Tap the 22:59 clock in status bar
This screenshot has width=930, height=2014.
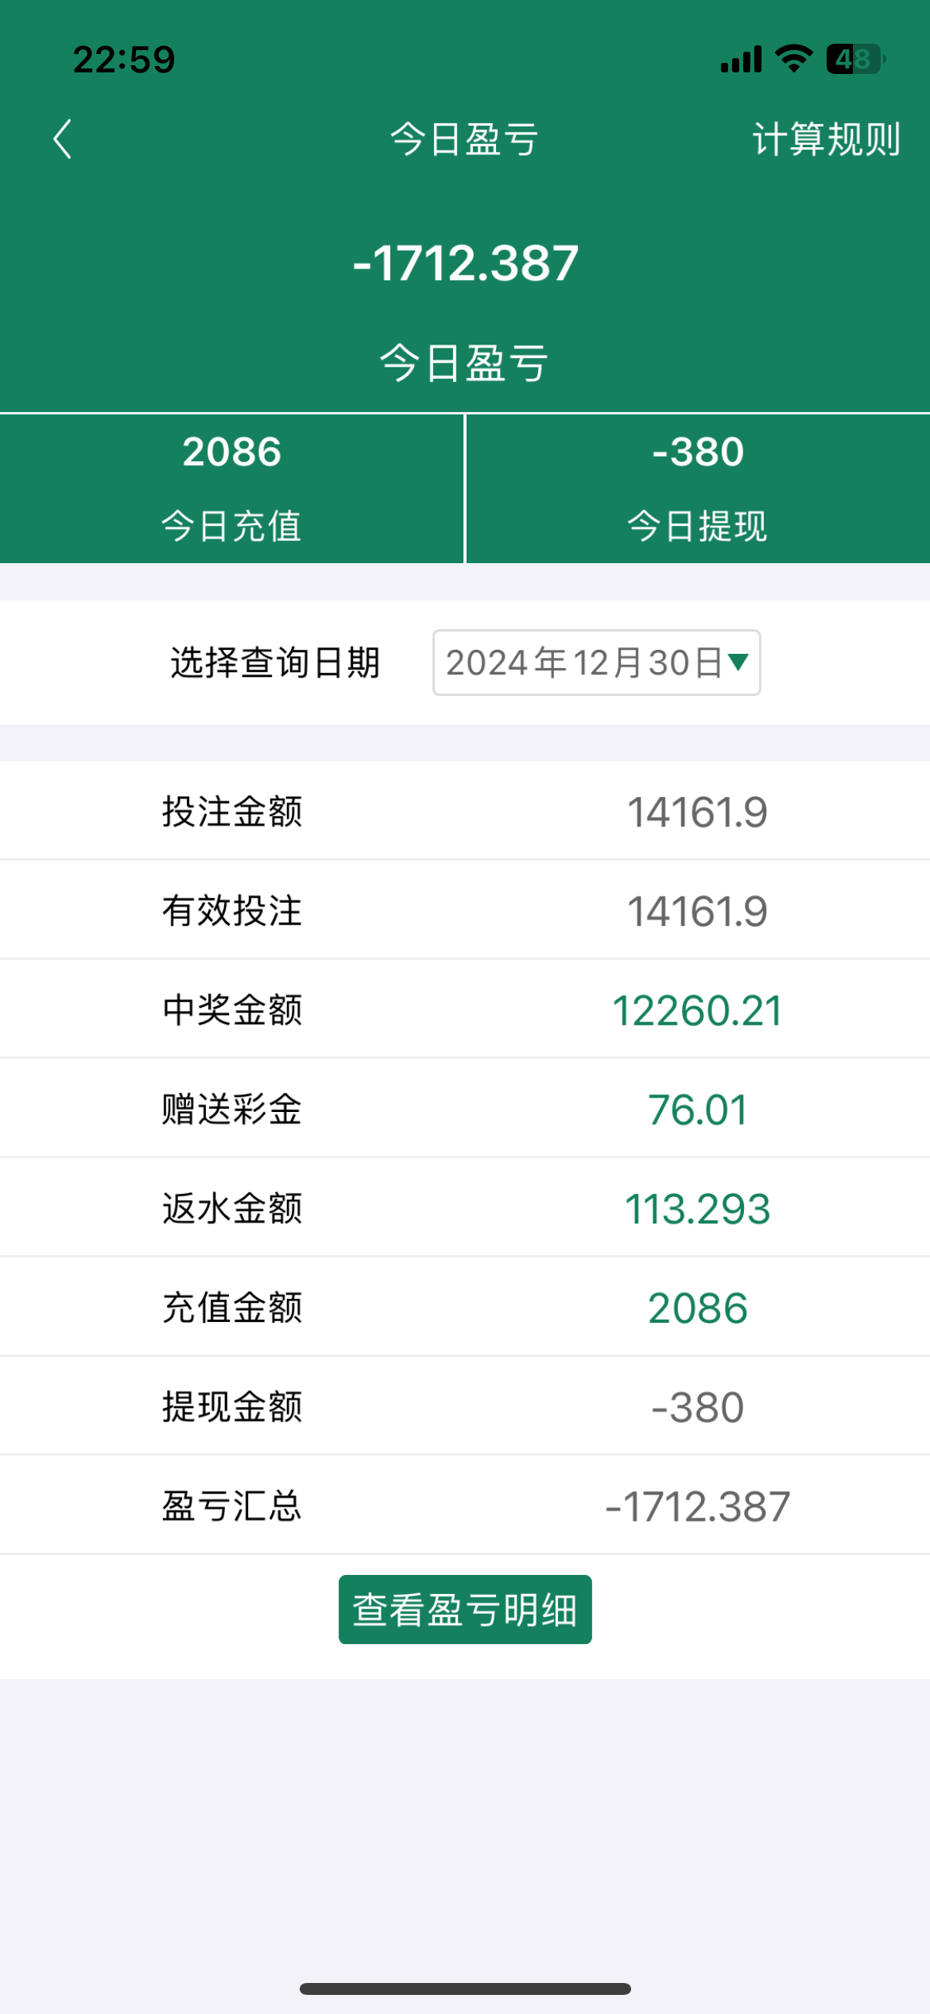[124, 60]
